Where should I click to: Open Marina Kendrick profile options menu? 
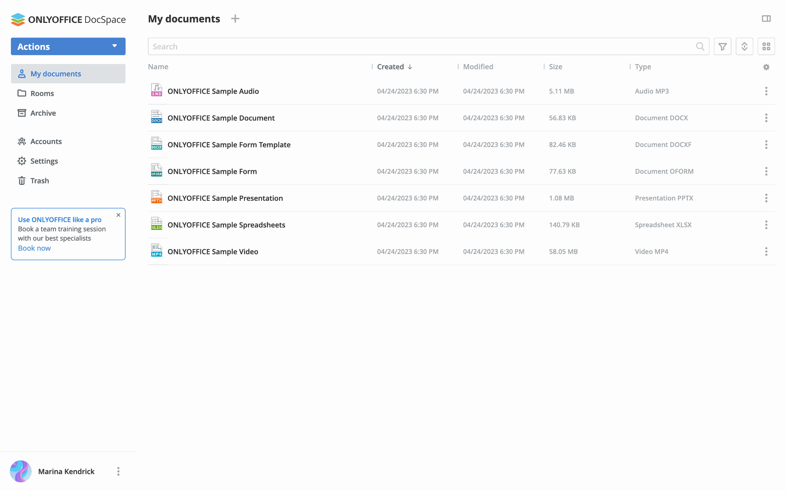coord(118,471)
